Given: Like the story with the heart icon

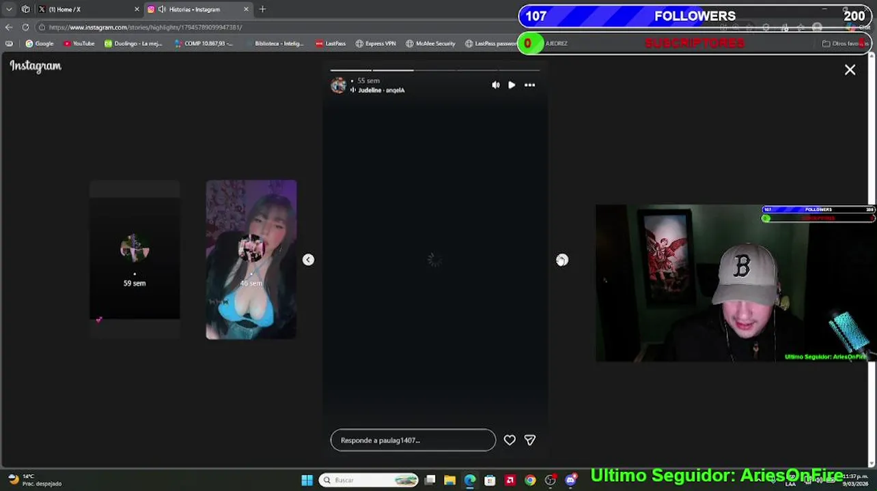Looking at the screenshot, I should 510,440.
